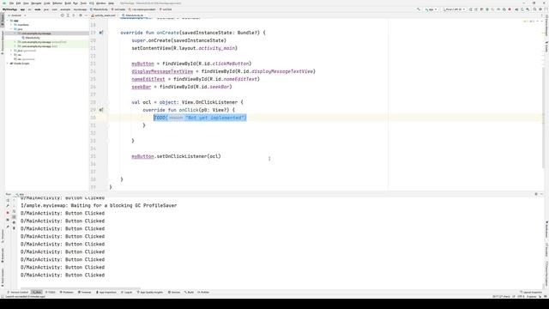Expand the res folder arrow

(x=11, y=55)
